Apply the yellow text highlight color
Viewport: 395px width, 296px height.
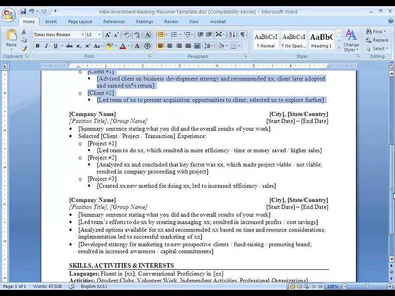tap(109, 46)
